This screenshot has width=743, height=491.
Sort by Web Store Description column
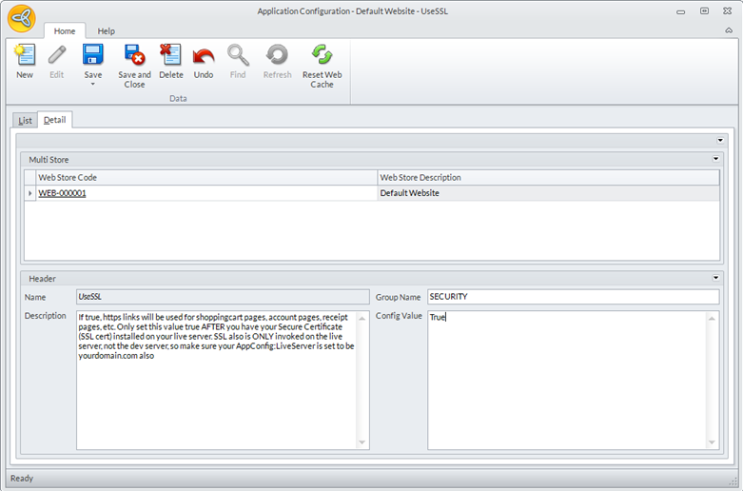[547, 177]
